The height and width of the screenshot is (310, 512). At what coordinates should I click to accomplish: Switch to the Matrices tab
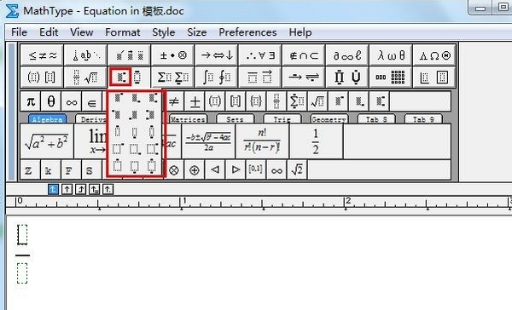(188, 119)
